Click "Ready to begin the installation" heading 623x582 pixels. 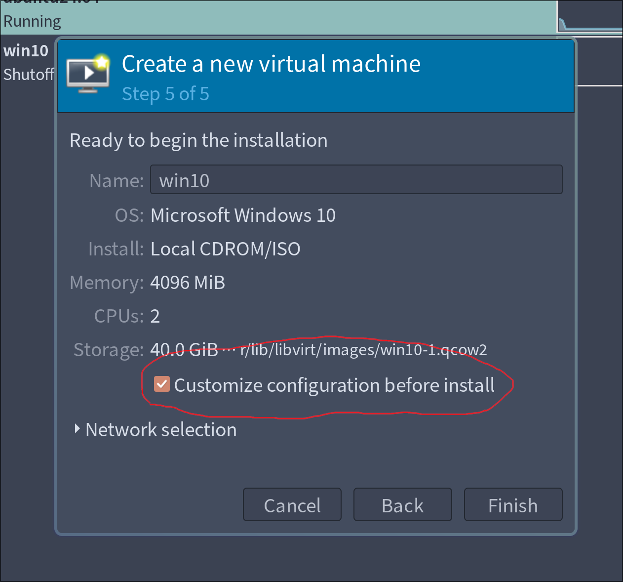[198, 140]
